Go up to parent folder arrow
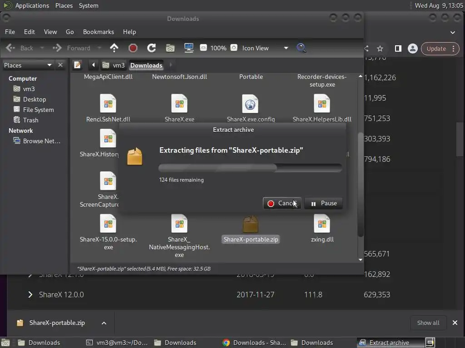 [114, 48]
